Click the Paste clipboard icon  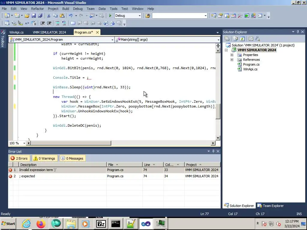point(62,16)
